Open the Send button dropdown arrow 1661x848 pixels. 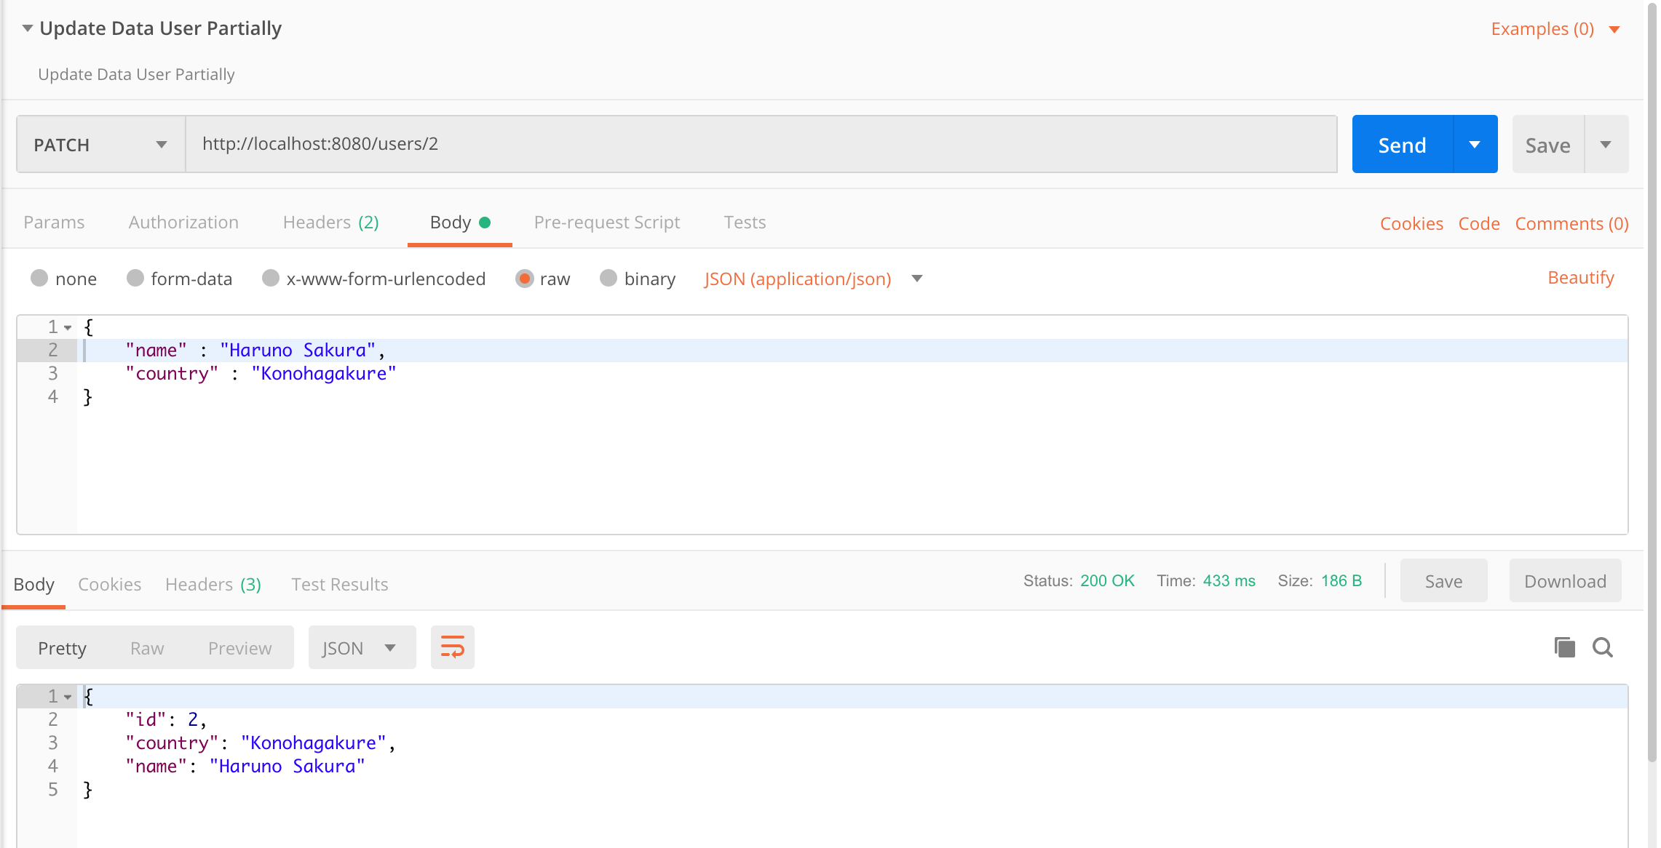pos(1475,145)
